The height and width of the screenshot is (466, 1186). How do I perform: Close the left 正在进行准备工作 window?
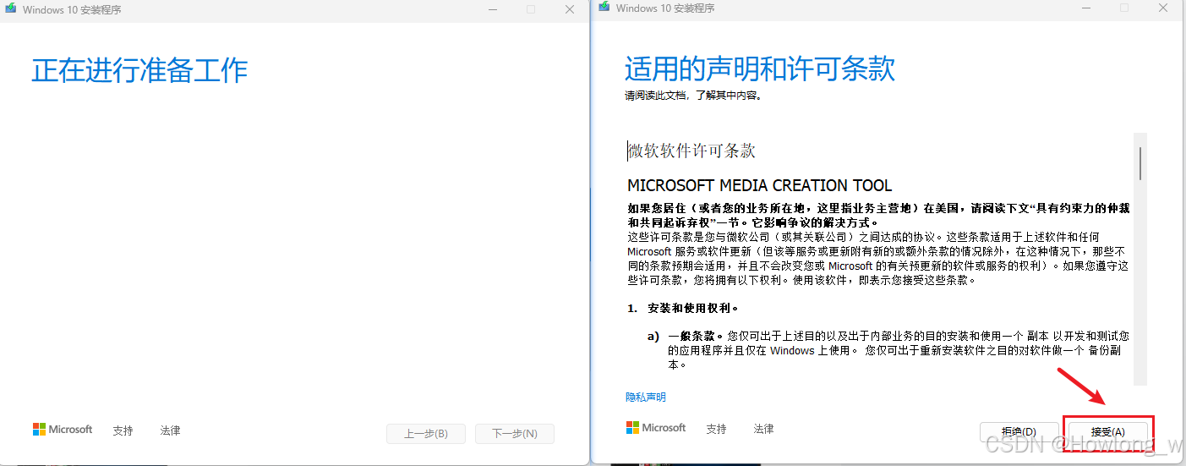[570, 9]
